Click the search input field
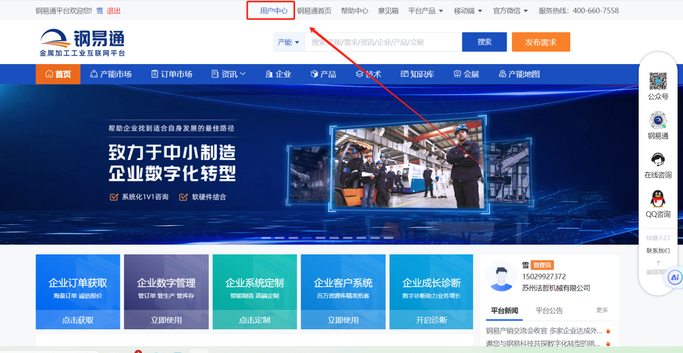Image resolution: width=683 pixels, height=353 pixels. [383, 42]
